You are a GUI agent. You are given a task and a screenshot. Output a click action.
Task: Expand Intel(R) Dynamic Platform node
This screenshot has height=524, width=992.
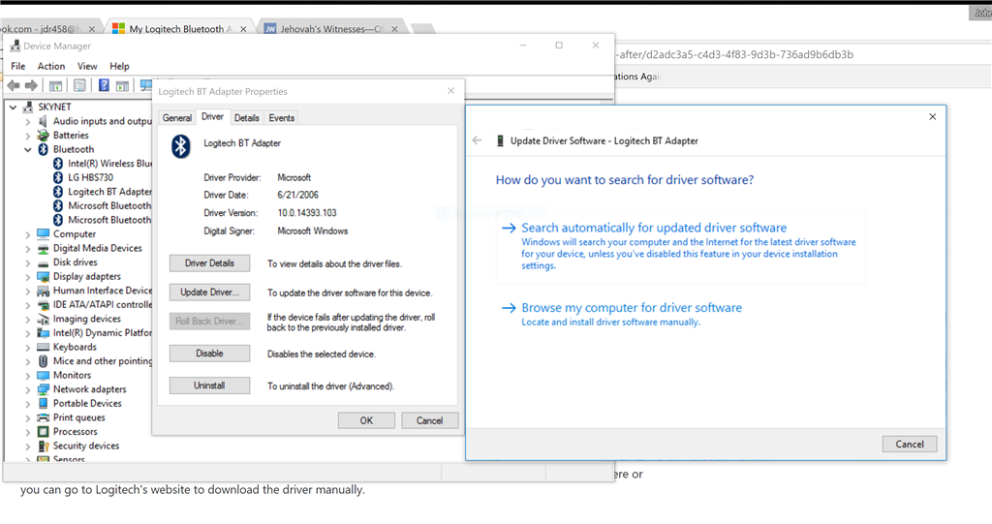(28, 333)
